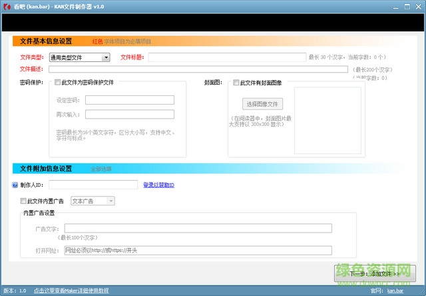The height and width of the screenshot is (296, 426).
Task: Click into the 文件描述 input field
Action: coord(198,69)
